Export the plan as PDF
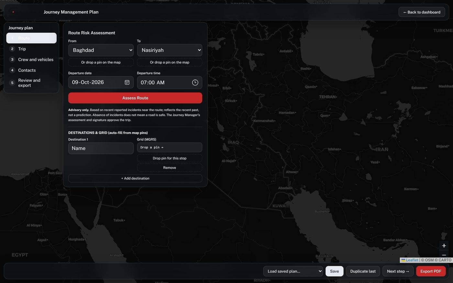Image resolution: width=453 pixels, height=283 pixels. click(x=431, y=271)
